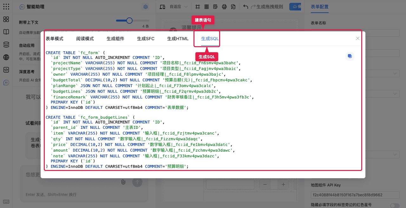Image resolution: width=406 pixels, height=208 pixels.
Task: Click the `parent_id` INT NULL line
Action: tap(97, 128)
